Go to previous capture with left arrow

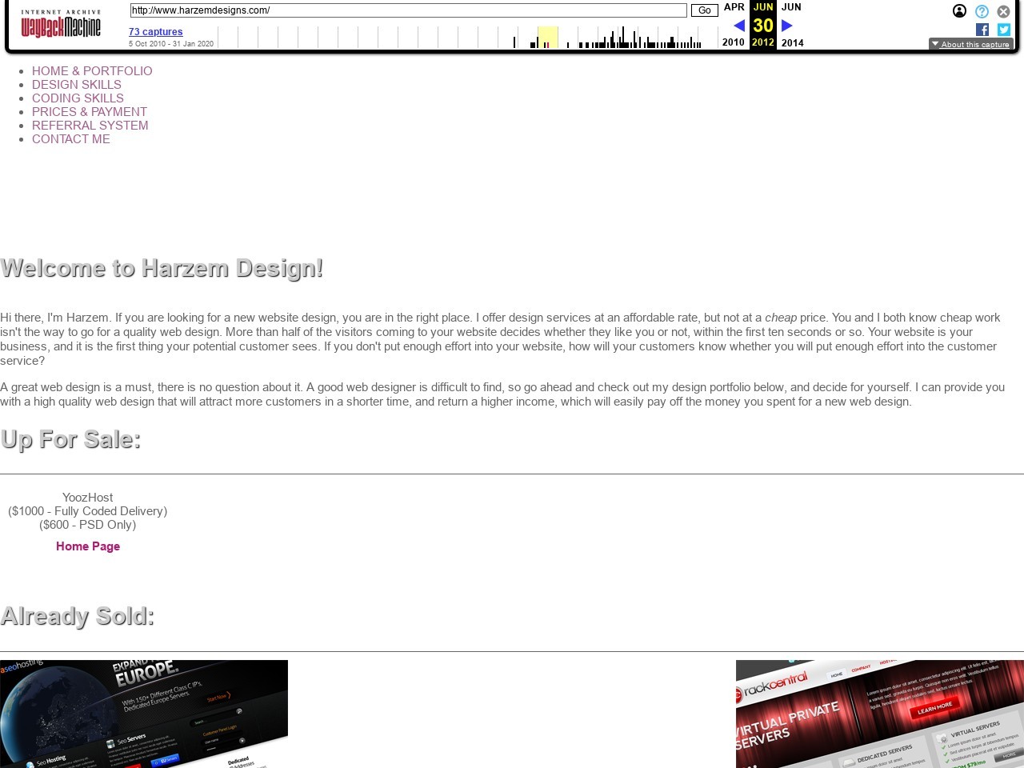pos(739,26)
